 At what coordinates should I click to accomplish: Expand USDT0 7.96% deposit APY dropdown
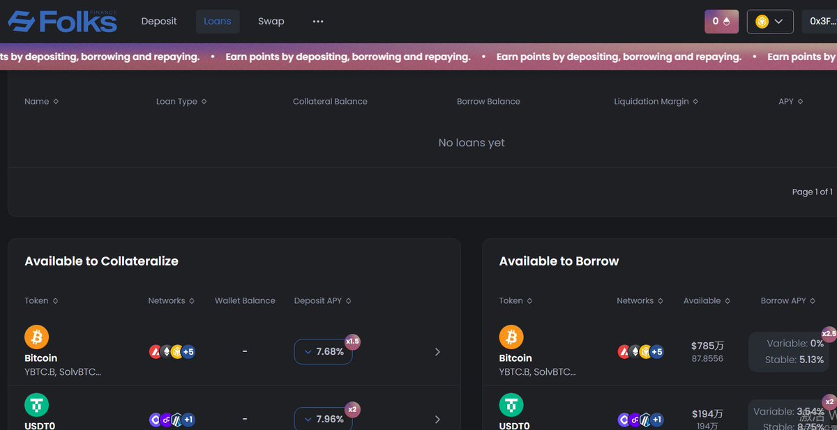point(323,420)
